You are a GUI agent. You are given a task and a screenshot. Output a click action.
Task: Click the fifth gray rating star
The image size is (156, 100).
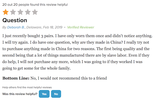pos(35,12)
